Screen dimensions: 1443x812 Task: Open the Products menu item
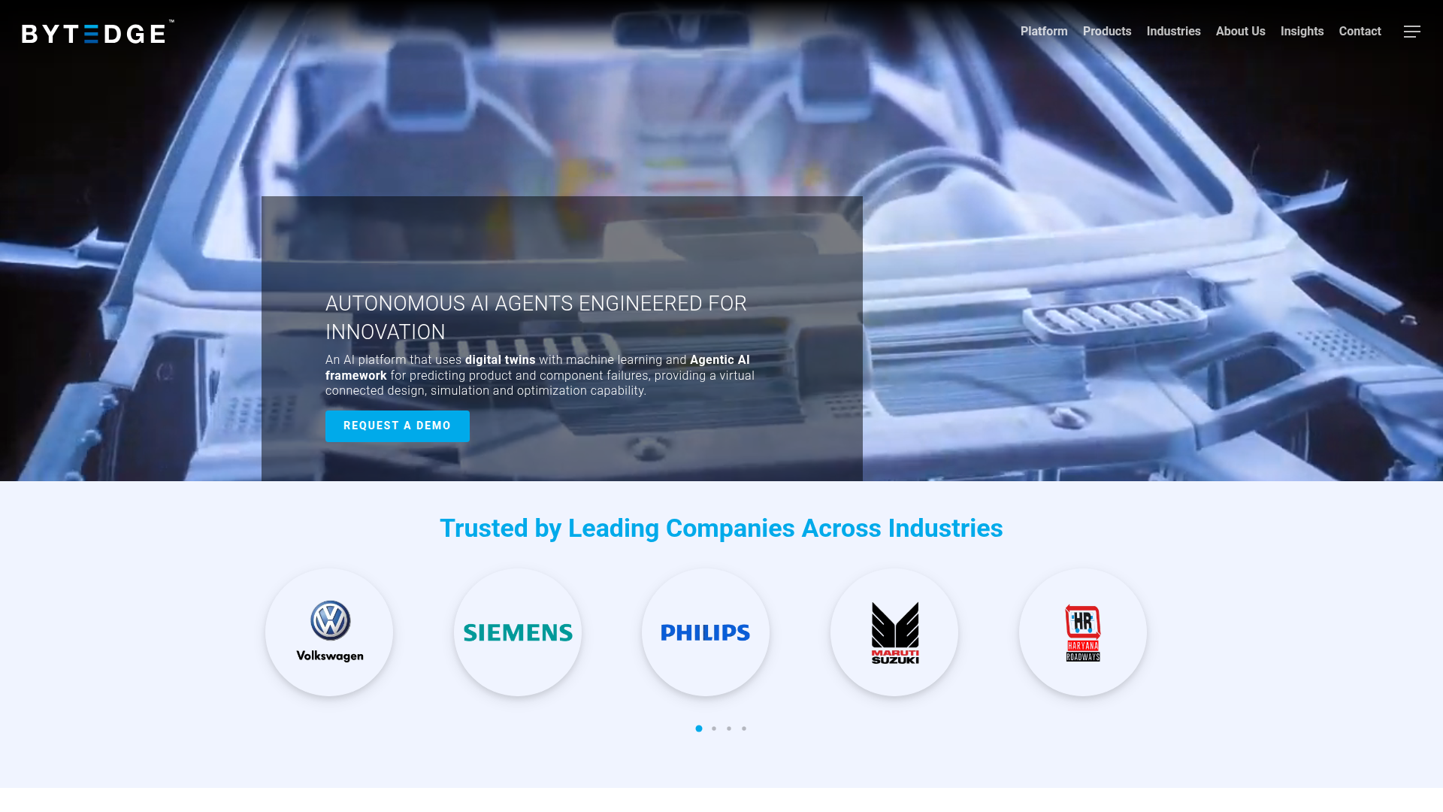[1107, 32]
